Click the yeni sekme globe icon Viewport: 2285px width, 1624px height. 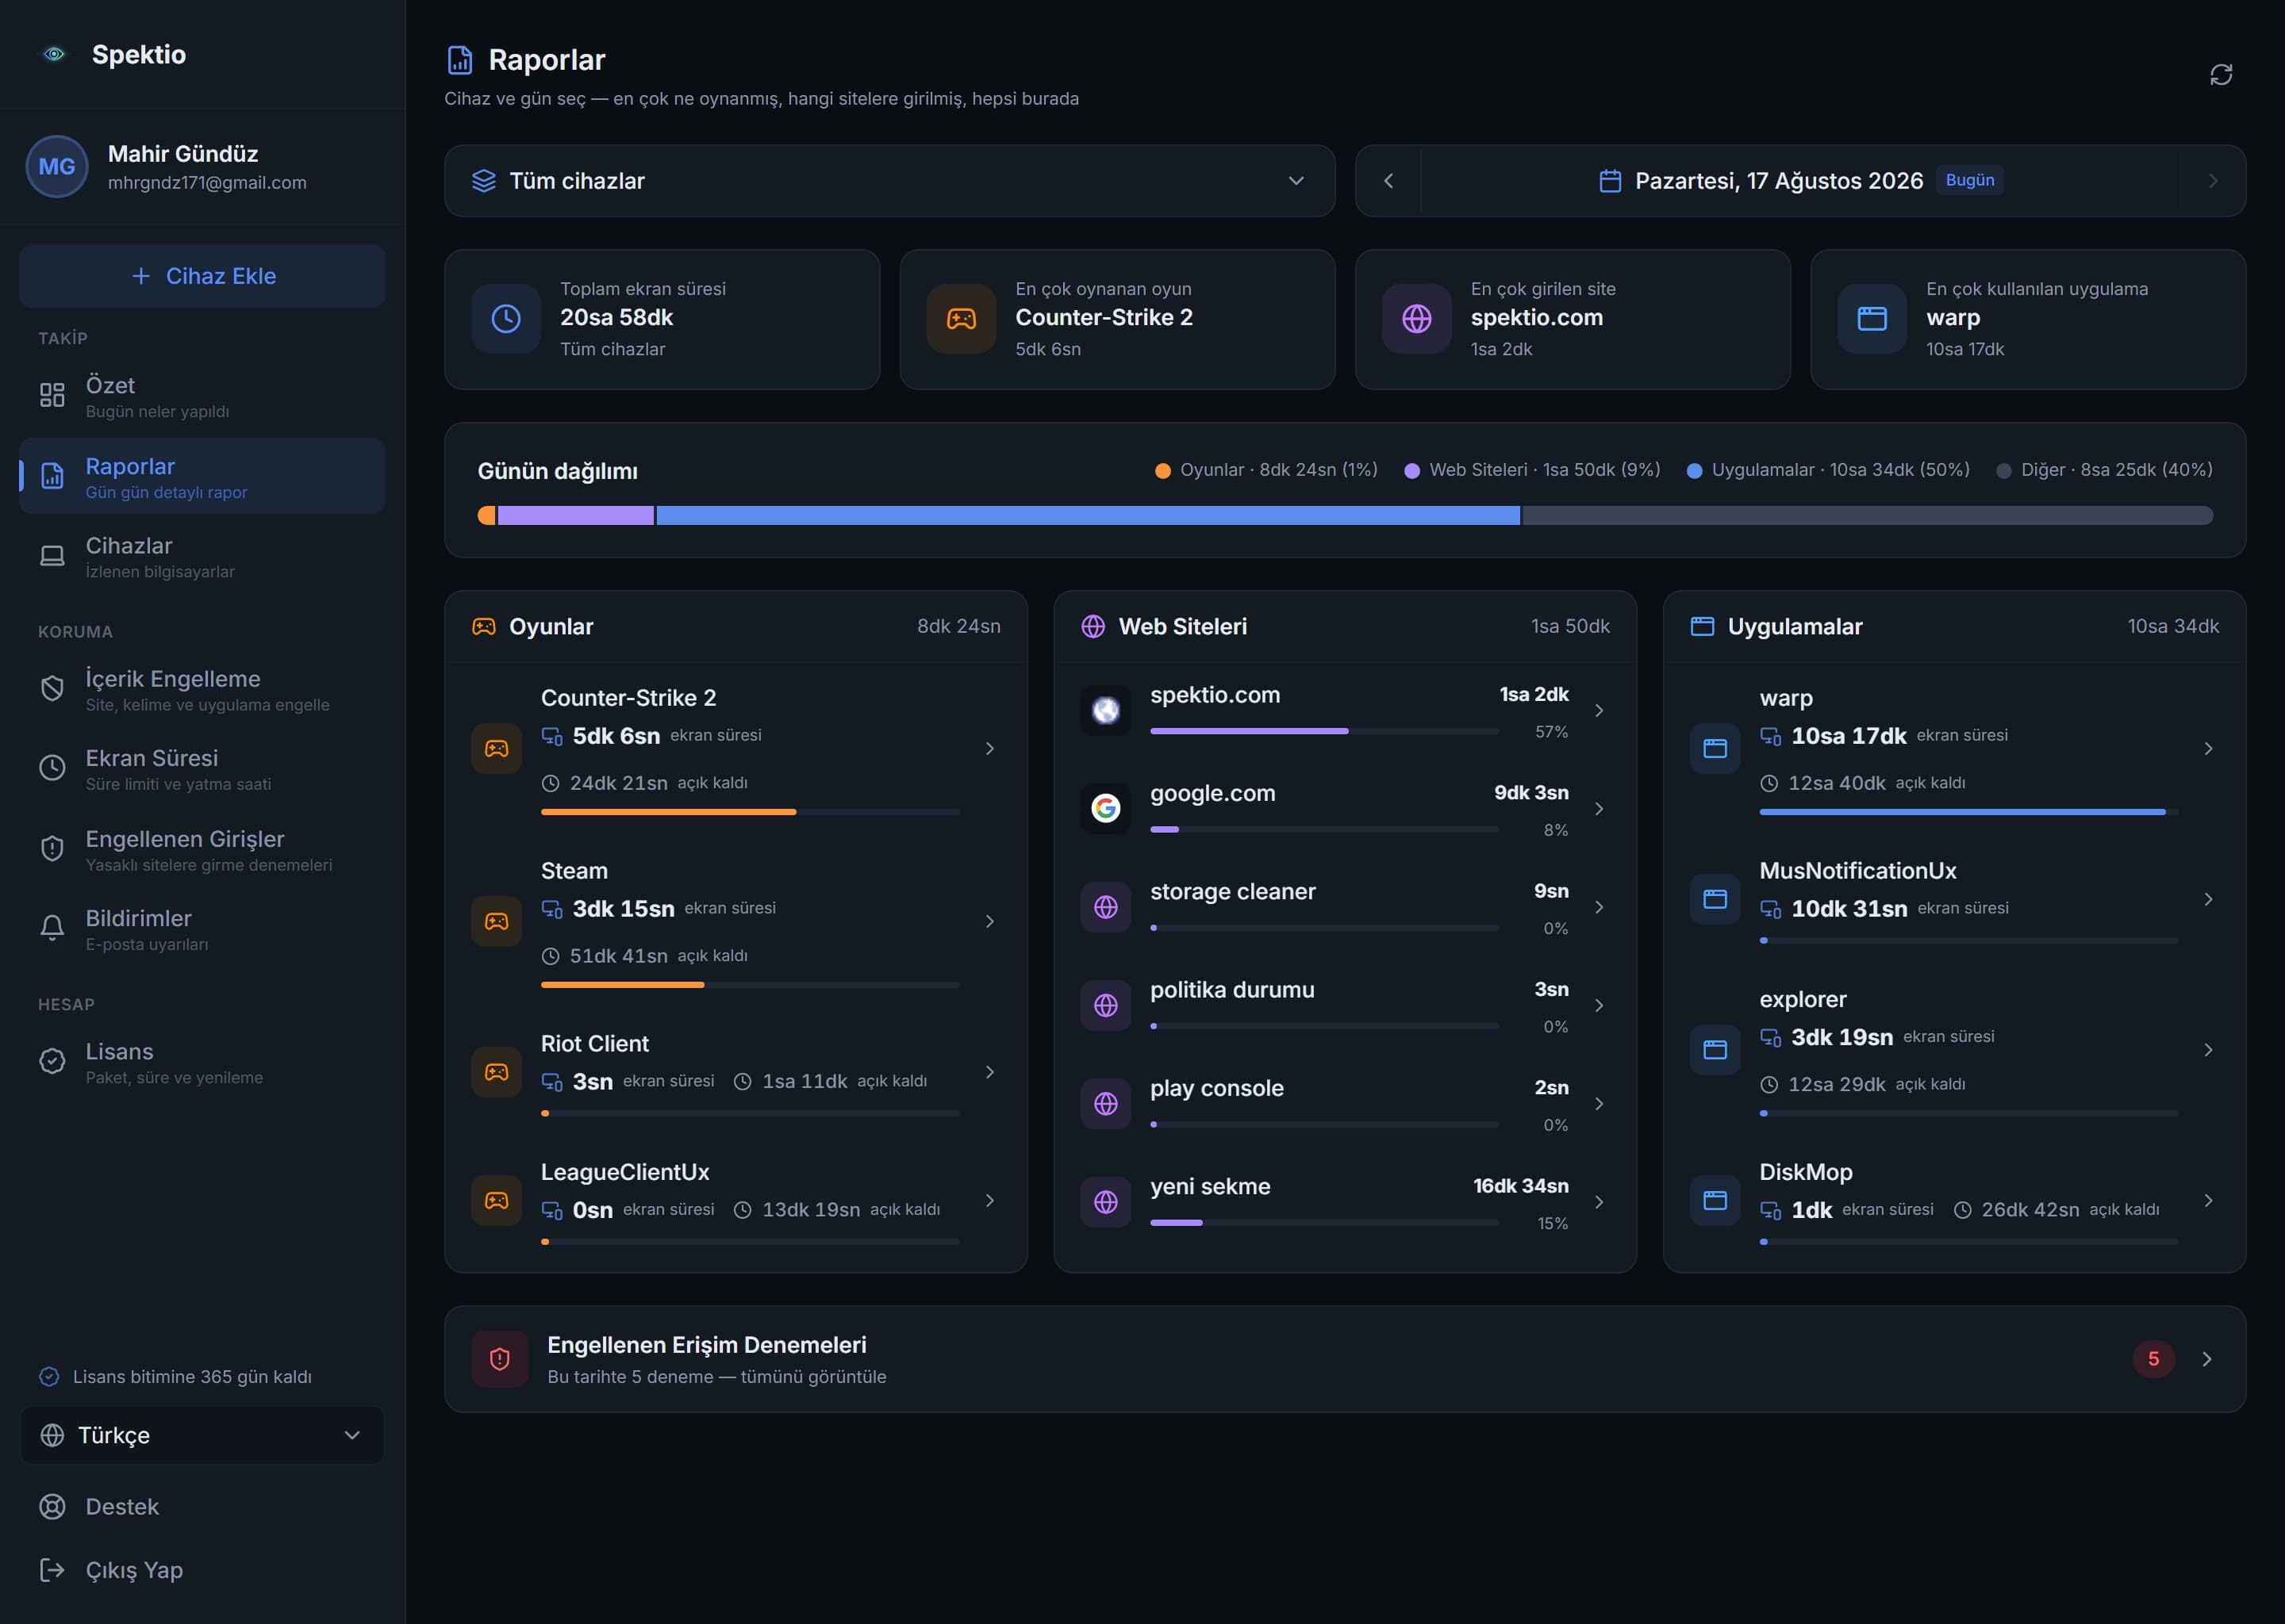(1105, 1202)
